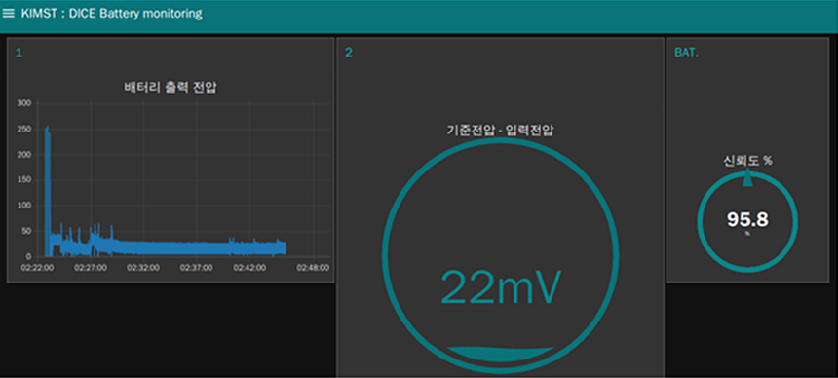Click the 02:27:00 time axis label
Viewport: 838px width, 378px height.
pyautogui.click(x=91, y=267)
